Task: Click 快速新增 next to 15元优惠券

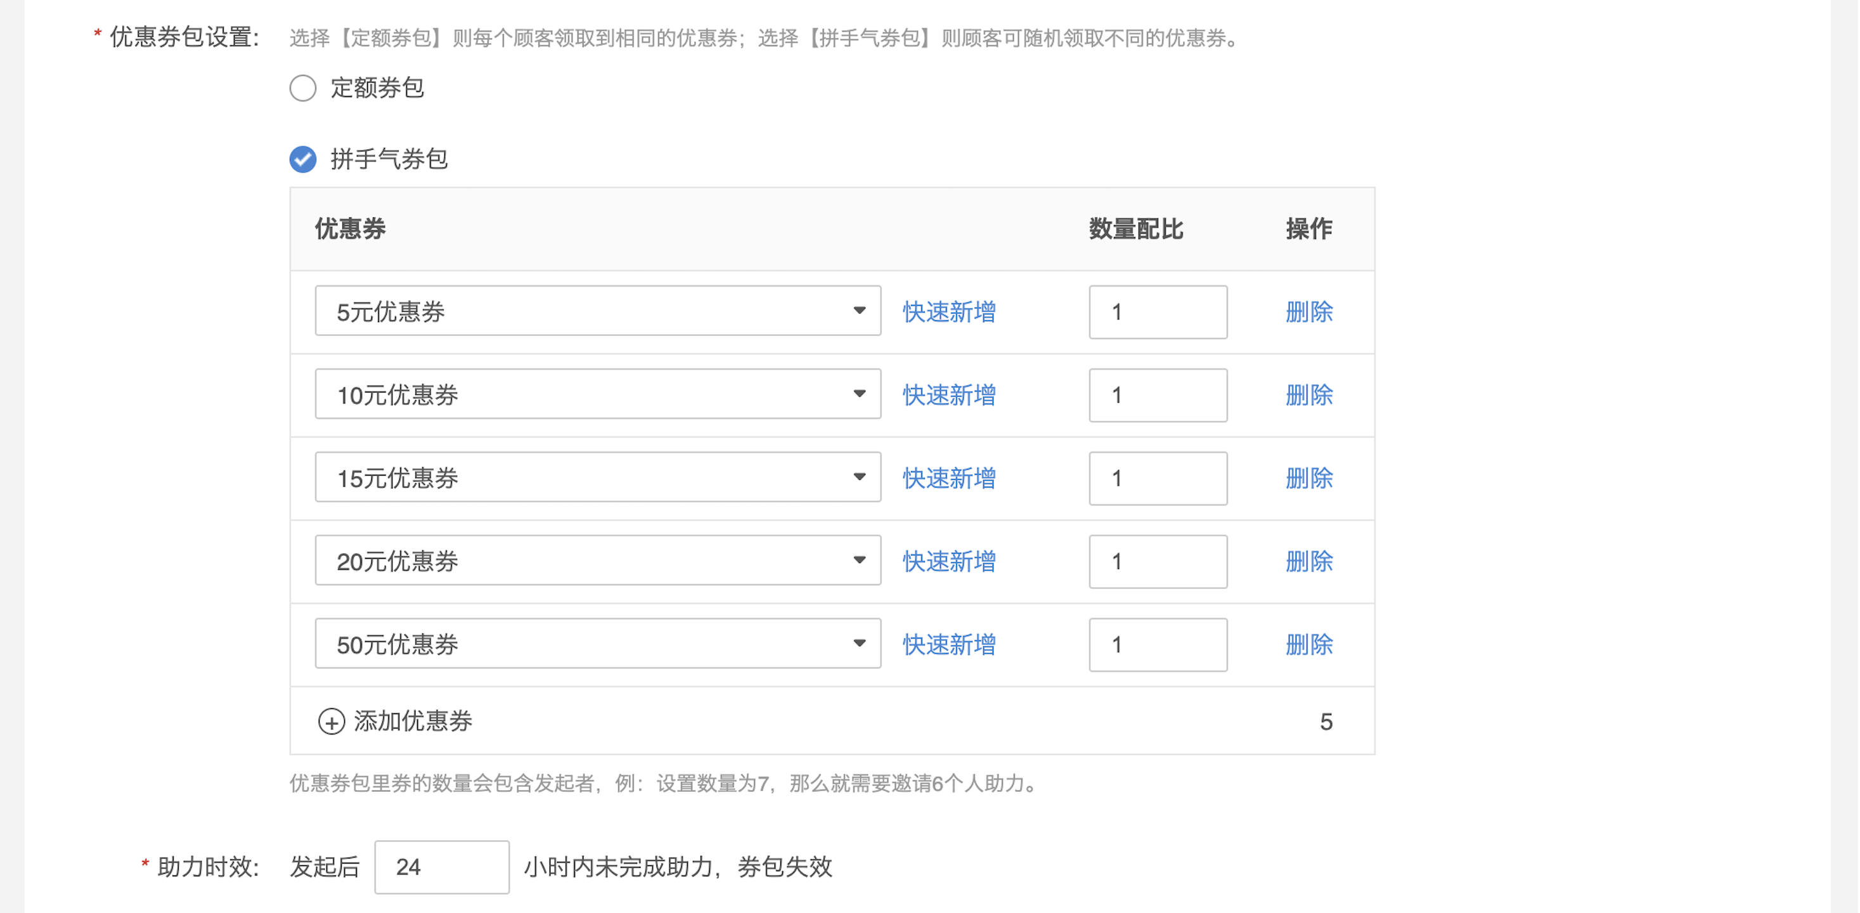Action: [x=949, y=478]
